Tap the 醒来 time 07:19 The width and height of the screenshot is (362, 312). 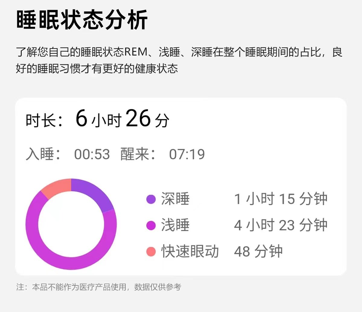click(x=187, y=154)
